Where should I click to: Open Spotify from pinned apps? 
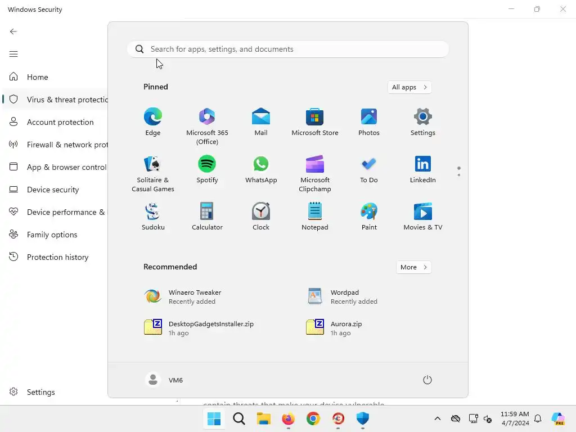click(x=207, y=169)
